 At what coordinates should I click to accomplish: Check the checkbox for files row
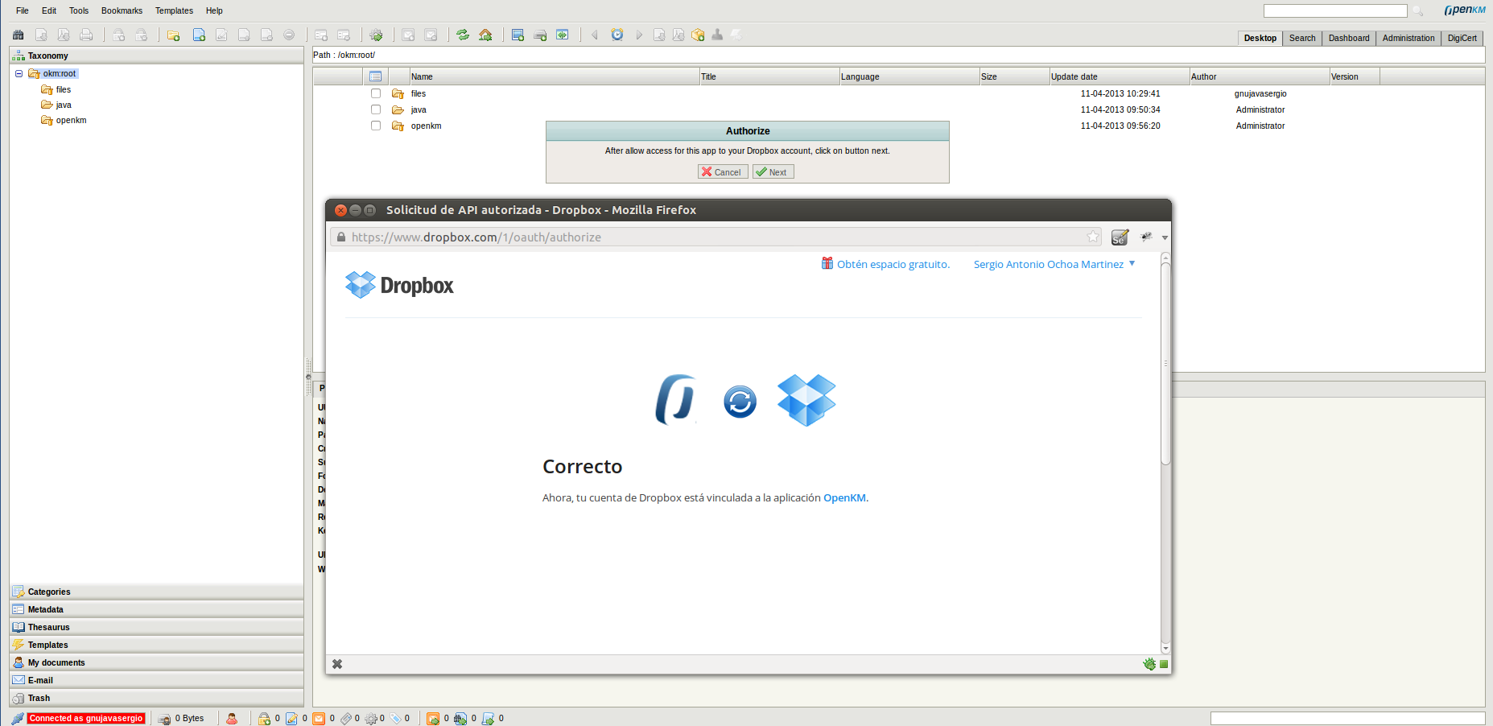pos(376,93)
